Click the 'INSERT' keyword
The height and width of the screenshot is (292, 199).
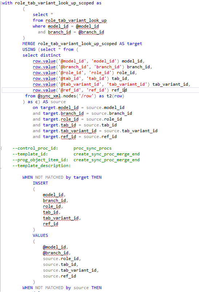40,183
